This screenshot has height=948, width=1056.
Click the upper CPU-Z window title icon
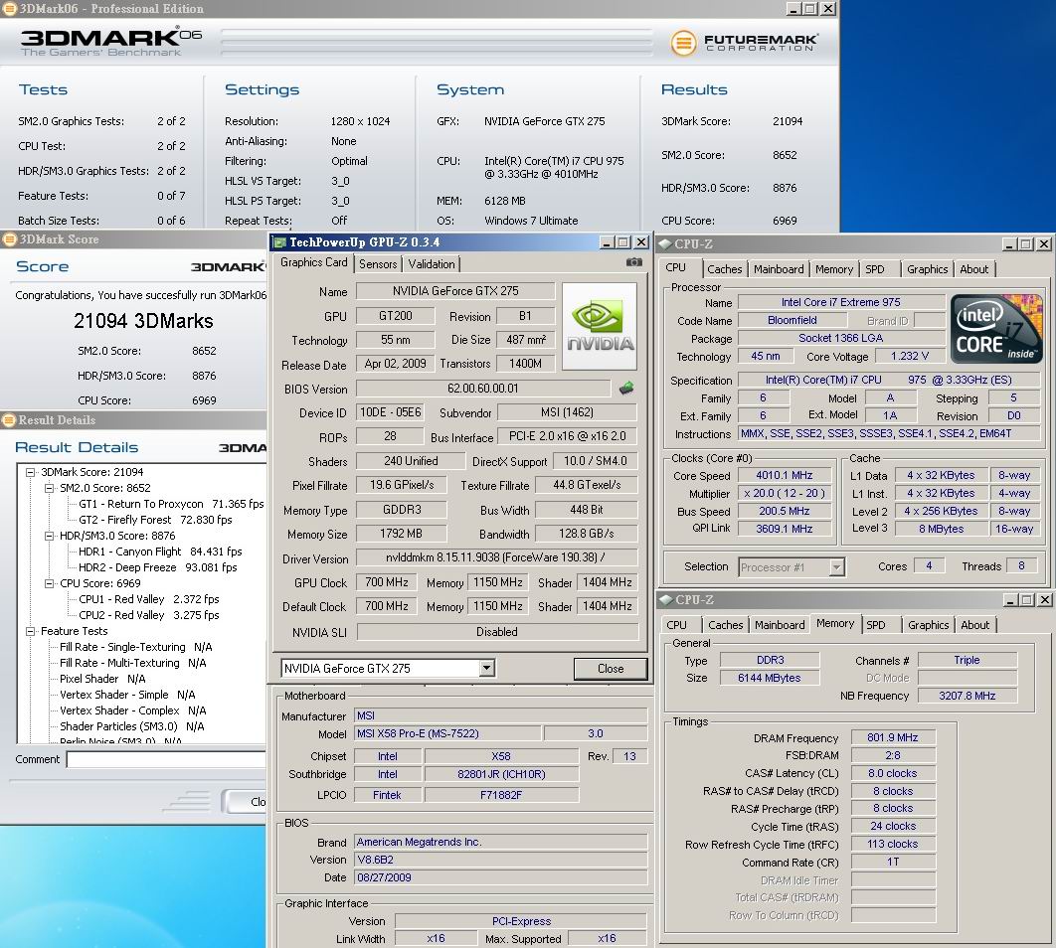click(665, 243)
